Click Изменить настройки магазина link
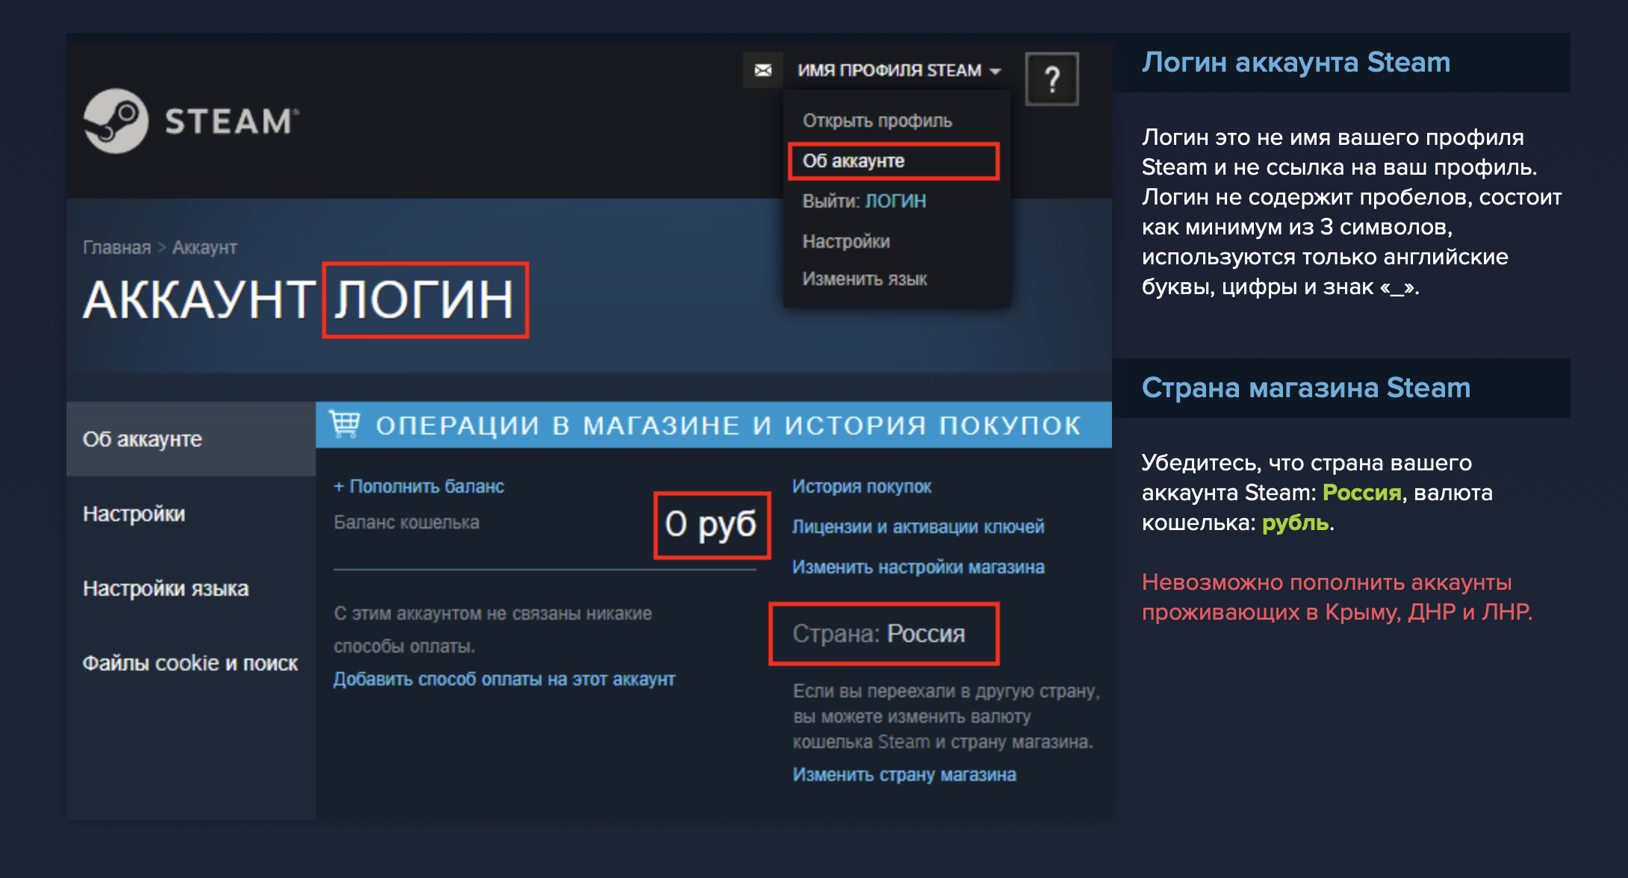 pyautogui.click(x=918, y=567)
